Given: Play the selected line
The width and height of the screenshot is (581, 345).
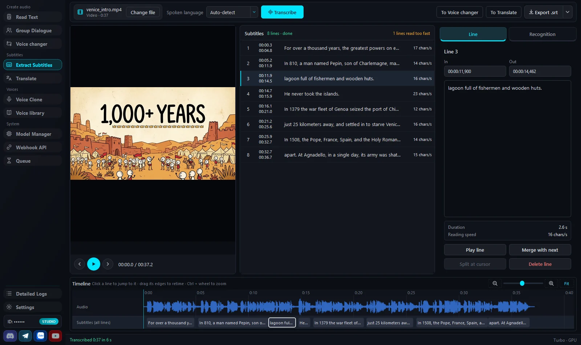Looking at the screenshot, I should pyautogui.click(x=475, y=250).
